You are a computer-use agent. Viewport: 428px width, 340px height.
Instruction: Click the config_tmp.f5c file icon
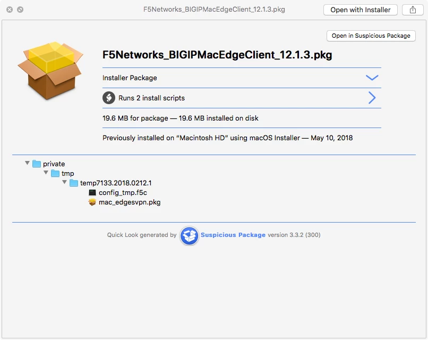[92, 192]
